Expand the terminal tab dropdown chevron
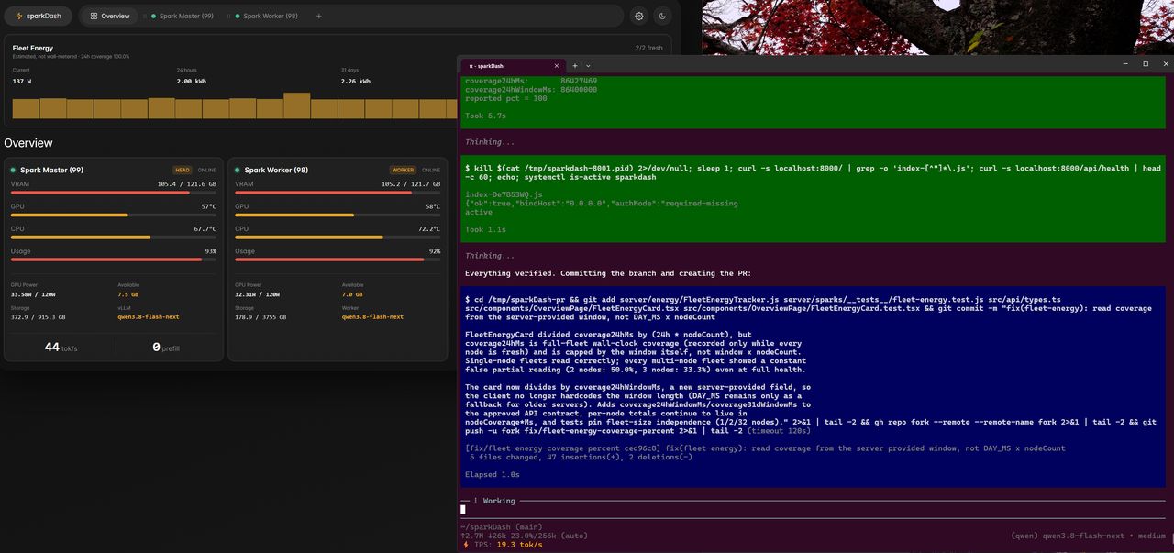Image resolution: width=1174 pixels, height=553 pixels. coord(588,66)
